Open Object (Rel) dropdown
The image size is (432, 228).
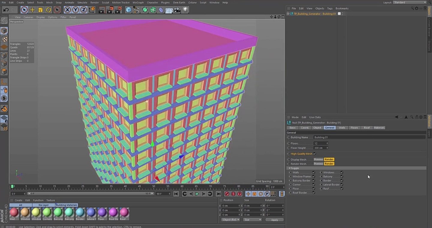click(x=231, y=220)
